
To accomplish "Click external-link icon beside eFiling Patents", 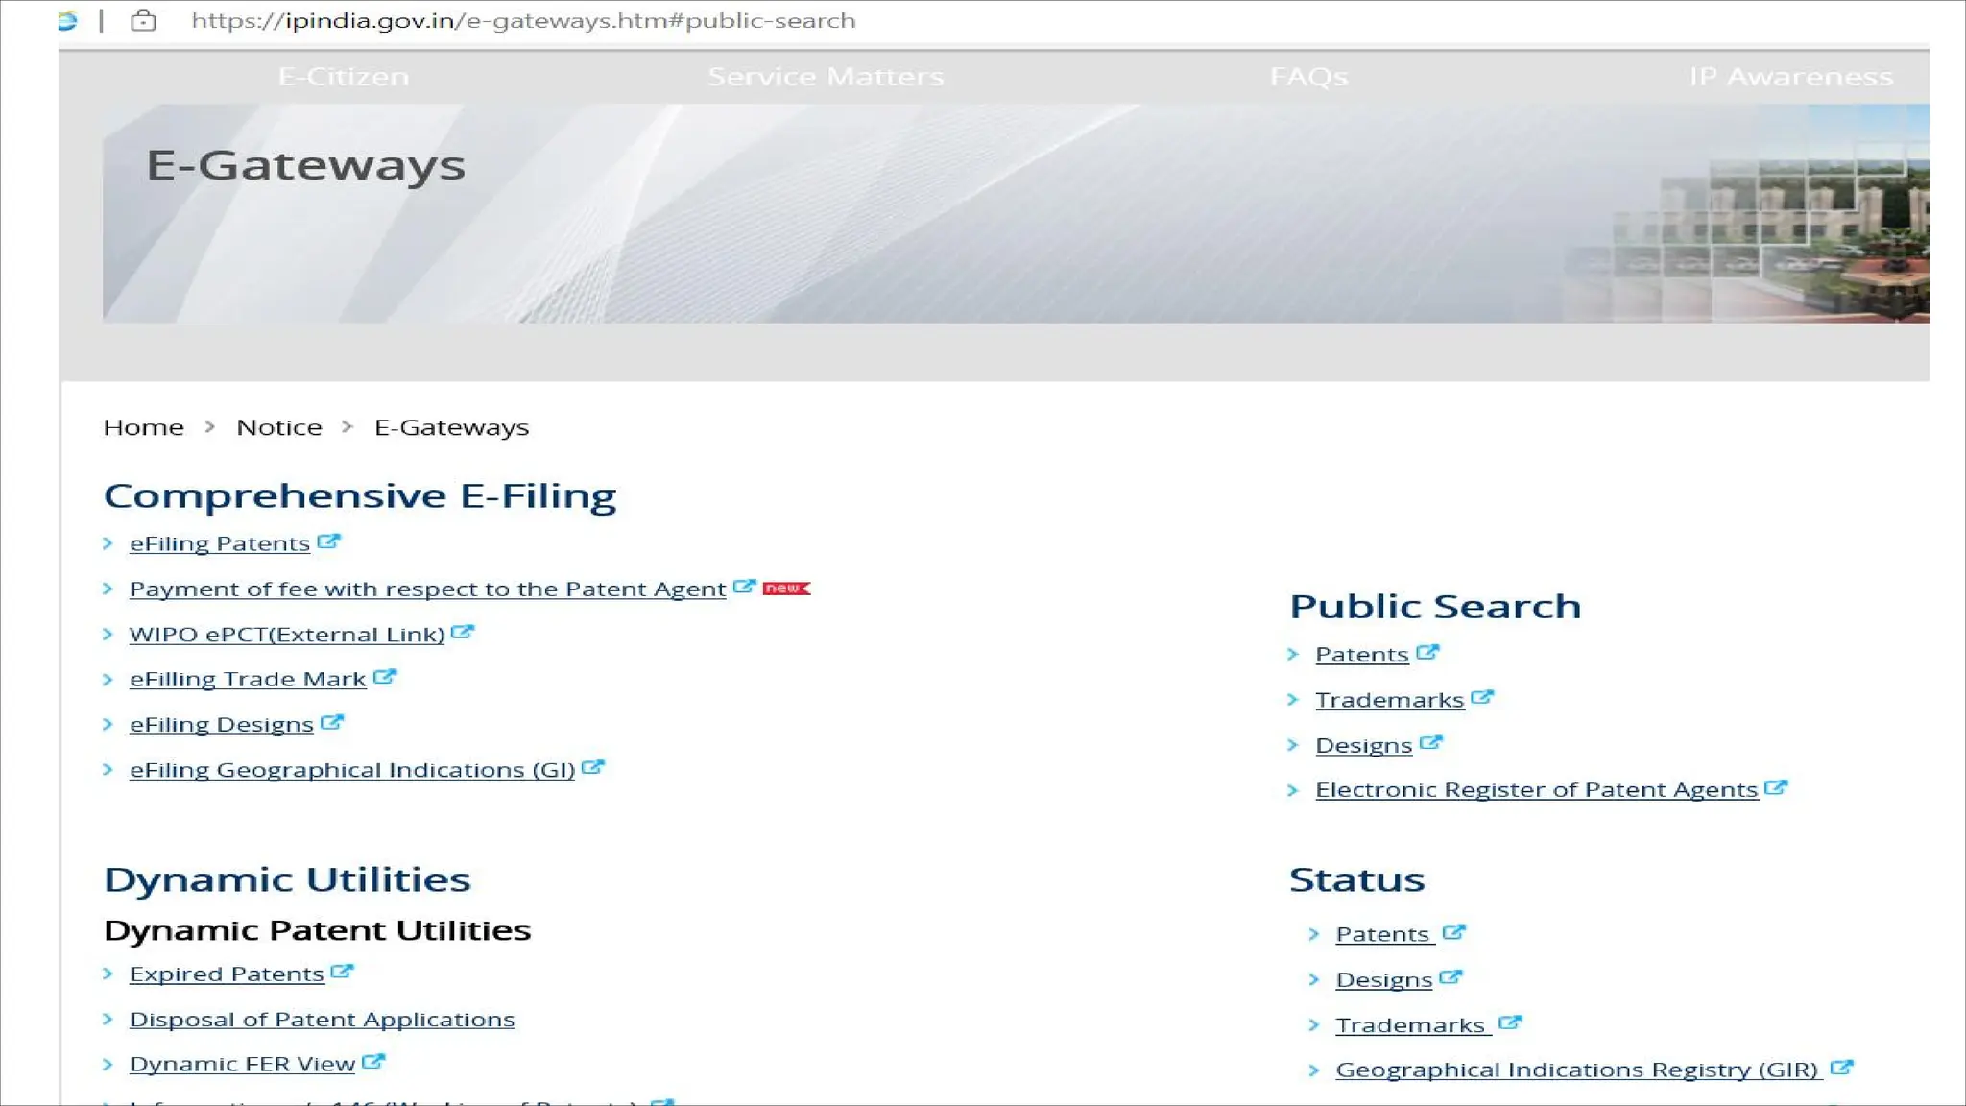I will coord(328,541).
